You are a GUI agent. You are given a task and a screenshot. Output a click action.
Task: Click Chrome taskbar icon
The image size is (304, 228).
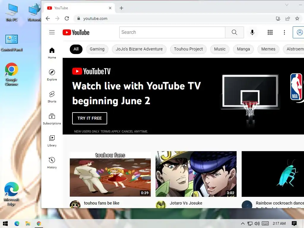pyautogui.click(x=39, y=224)
